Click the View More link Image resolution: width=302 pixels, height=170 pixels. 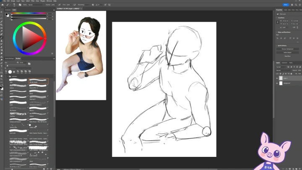point(287,56)
